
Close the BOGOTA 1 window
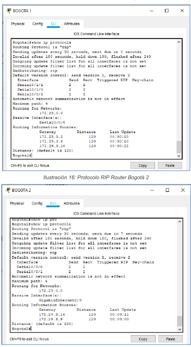(x=182, y=10)
